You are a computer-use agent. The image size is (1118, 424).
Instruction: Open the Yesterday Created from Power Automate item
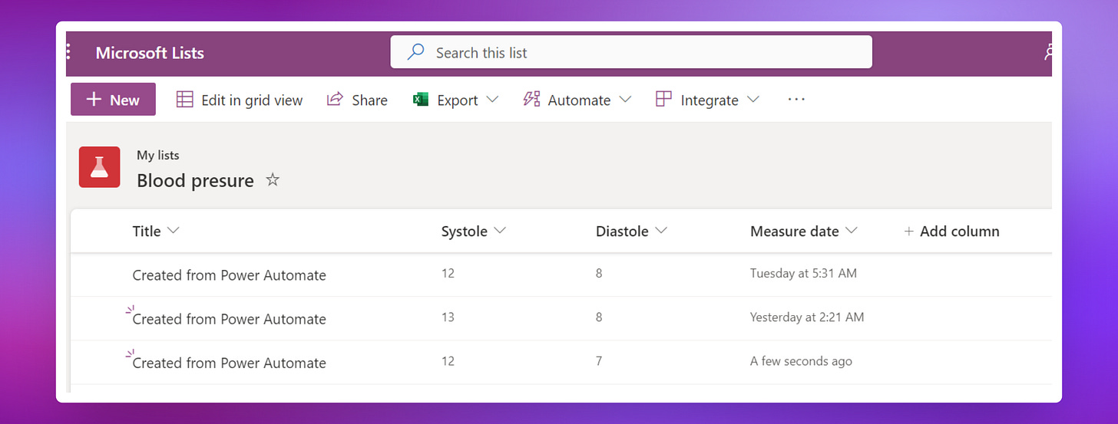pos(229,319)
